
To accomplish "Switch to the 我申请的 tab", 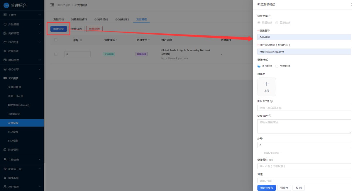I will pos(101,19).
